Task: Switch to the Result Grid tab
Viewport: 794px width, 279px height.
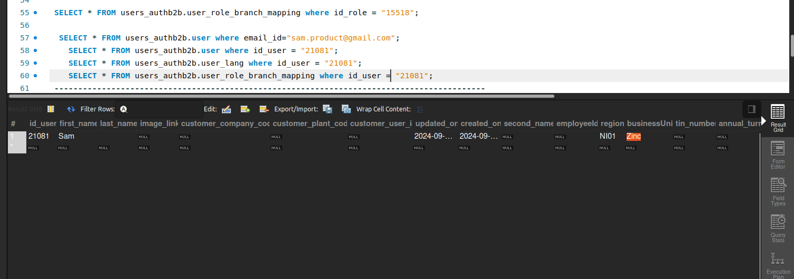Action: tap(778, 118)
